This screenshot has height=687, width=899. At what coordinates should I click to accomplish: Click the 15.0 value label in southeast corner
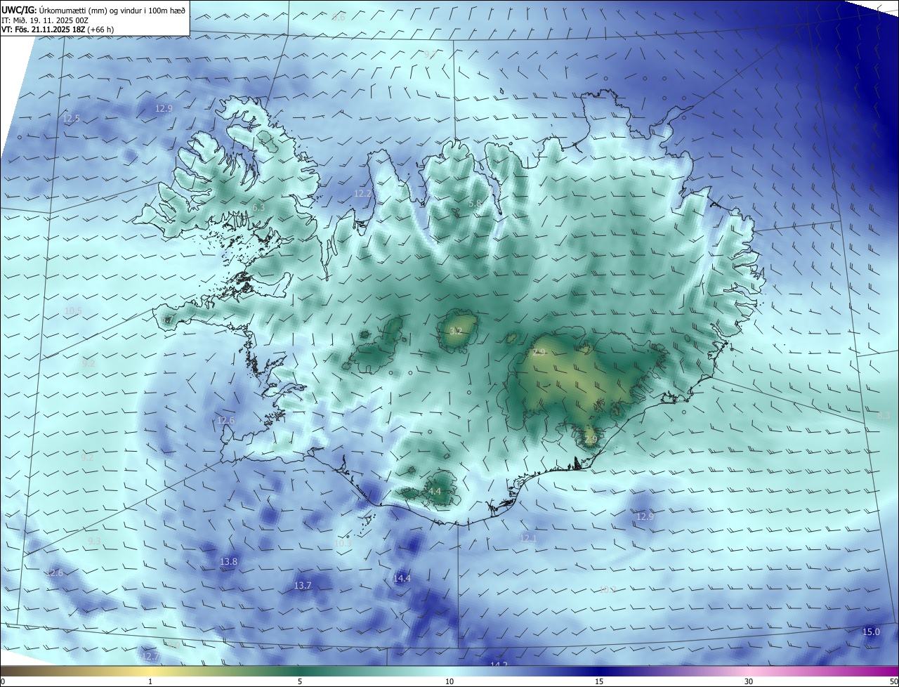pyautogui.click(x=871, y=632)
